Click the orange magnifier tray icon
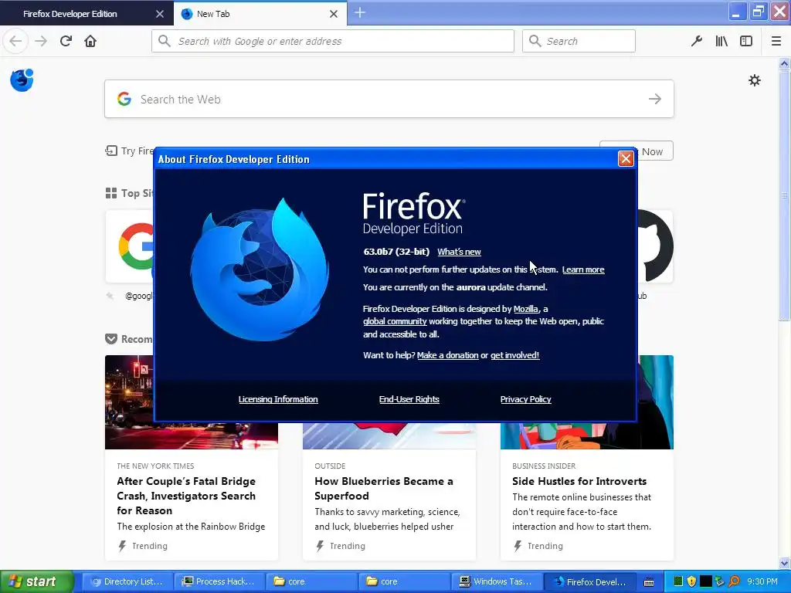The image size is (791, 593). pyautogui.click(x=734, y=581)
